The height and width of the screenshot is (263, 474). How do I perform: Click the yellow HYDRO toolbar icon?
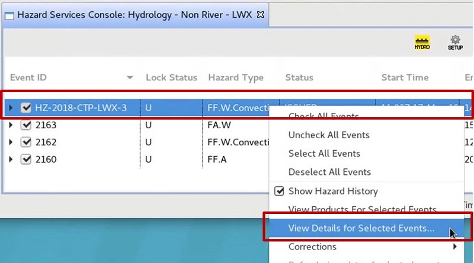click(x=422, y=43)
